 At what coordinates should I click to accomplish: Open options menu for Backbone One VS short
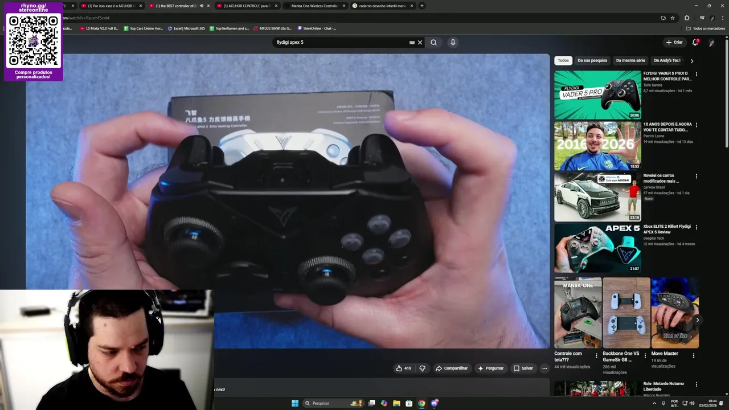click(x=645, y=355)
